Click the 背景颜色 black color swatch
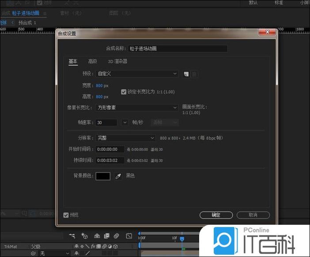Viewport: 310px width, 257px height. pyautogui.click(x=103, y=176)
